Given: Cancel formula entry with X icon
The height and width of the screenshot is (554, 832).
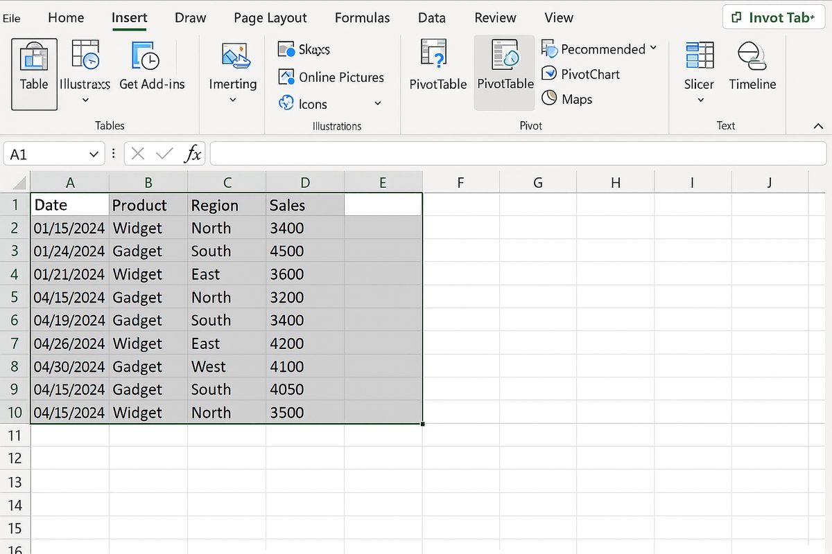Looking at the screenshot, I should [138, 154].
